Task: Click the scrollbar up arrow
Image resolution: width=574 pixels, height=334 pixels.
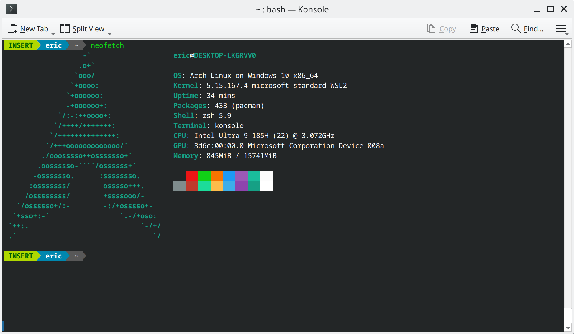Action: coord(568,44)
